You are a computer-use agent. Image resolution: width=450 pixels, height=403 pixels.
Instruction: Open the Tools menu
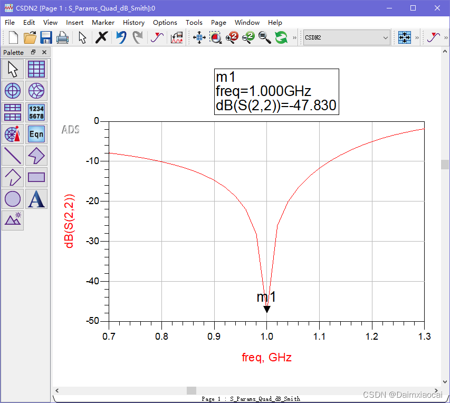click(194, 22)
